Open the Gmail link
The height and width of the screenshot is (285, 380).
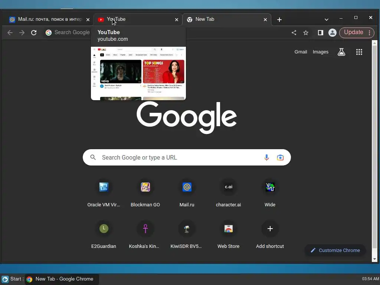click(301, 52)
